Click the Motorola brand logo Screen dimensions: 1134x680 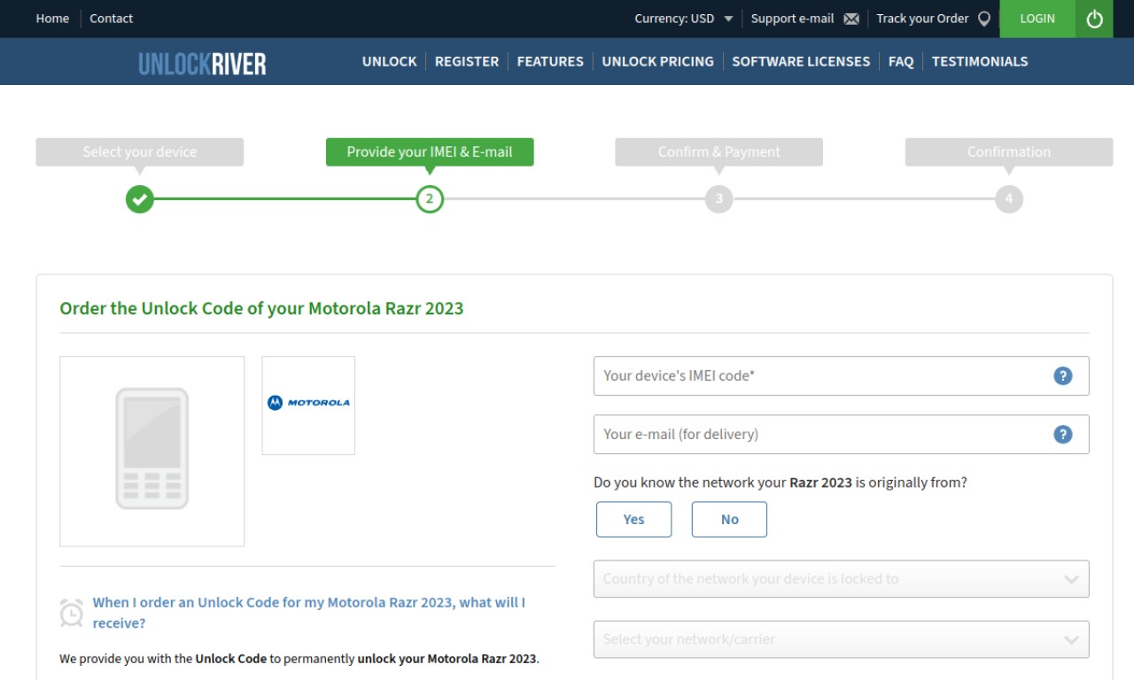(308, 403)
